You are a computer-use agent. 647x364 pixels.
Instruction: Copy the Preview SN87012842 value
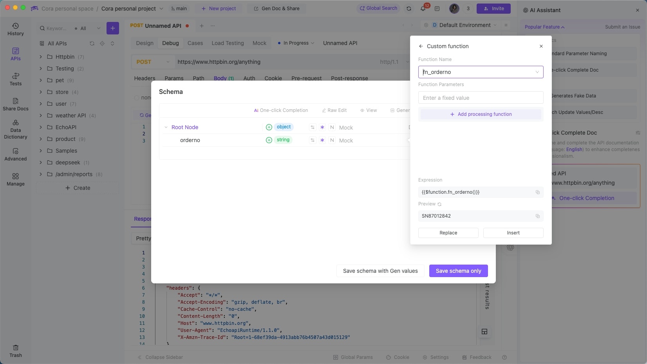pyautogui.click(x=538, y=216)
